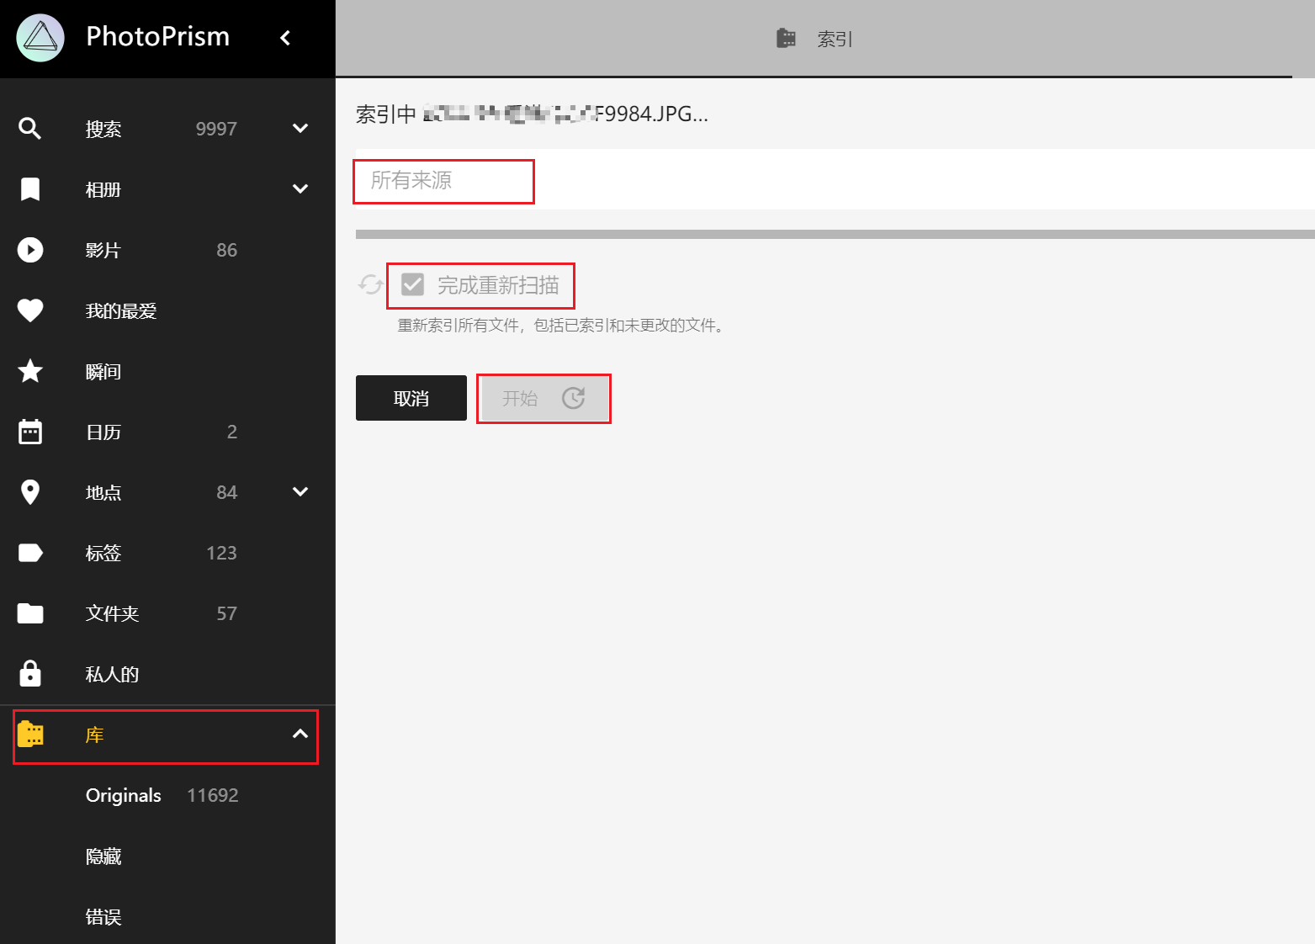The width and height of the screenshot is (1315, 944).
Task: Open the 标签 labels menu item
Action: tap(103, 553)
